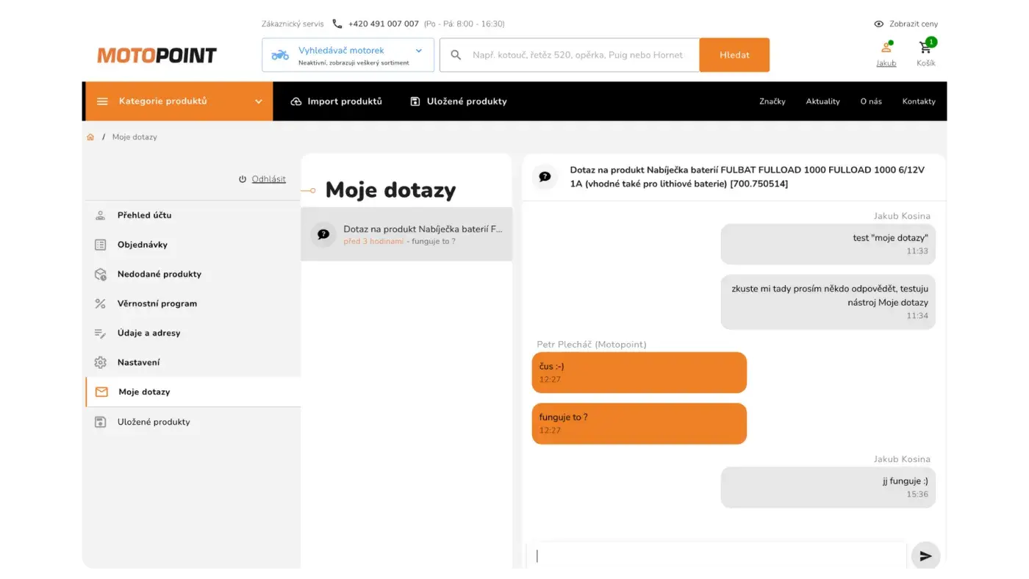Click the Moje dotazy breadcrumb text
The height and width of the screenshot is (579, 1029).
coord(135,137)
